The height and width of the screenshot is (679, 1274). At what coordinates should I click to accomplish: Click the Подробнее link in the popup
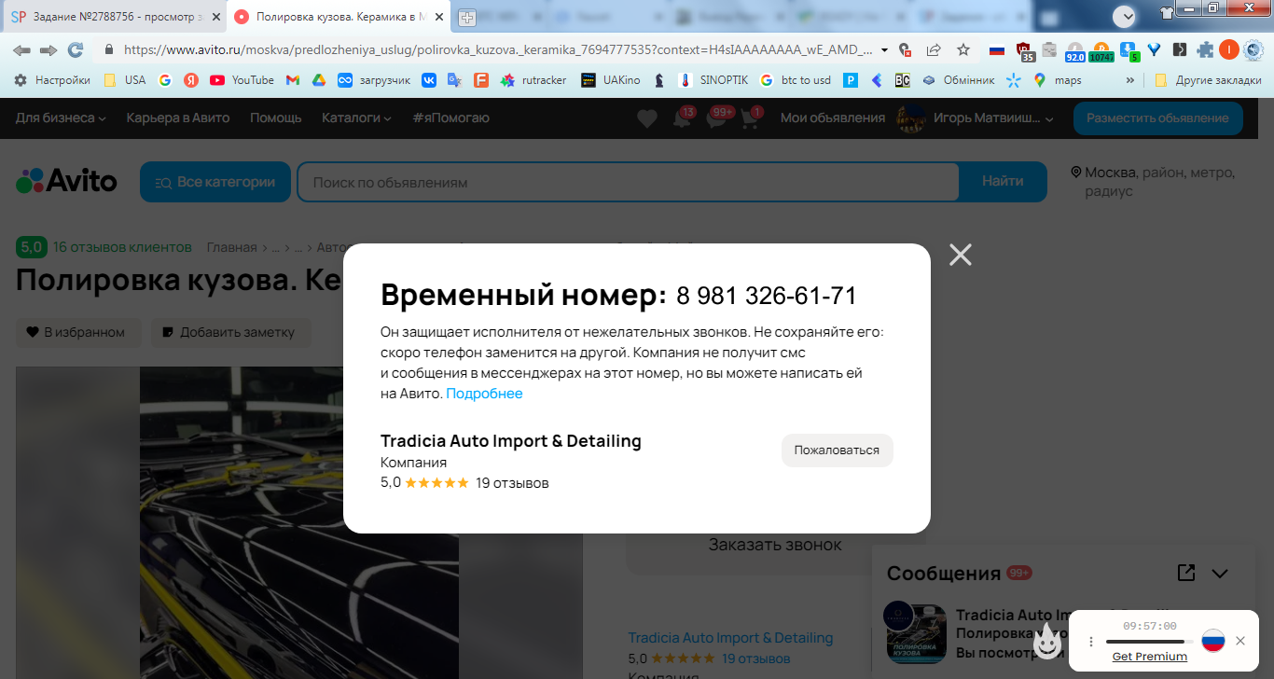click(x=484, y=394)
